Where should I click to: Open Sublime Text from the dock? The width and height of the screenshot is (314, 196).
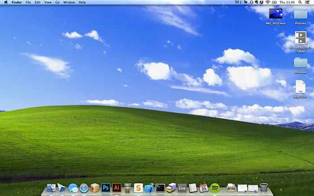[138, 188]
